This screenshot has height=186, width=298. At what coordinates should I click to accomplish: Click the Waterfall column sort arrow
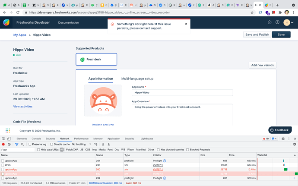[295, 155]
